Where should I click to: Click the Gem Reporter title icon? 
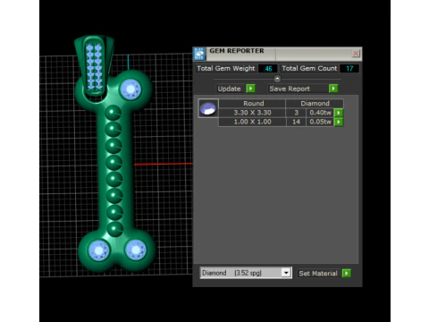pos(199,54)
